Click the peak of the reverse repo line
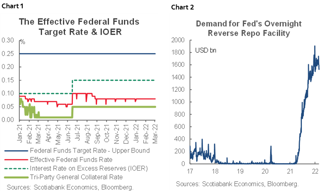This screenshot has height=191, width=328. click(x=315, y=46)
